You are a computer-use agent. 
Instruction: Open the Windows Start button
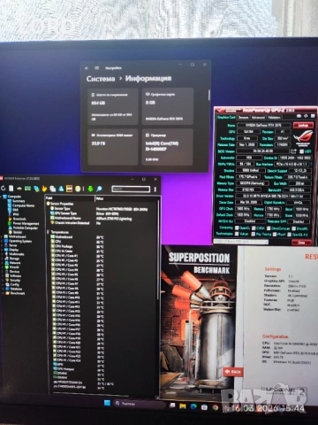[x=107, y=403]
